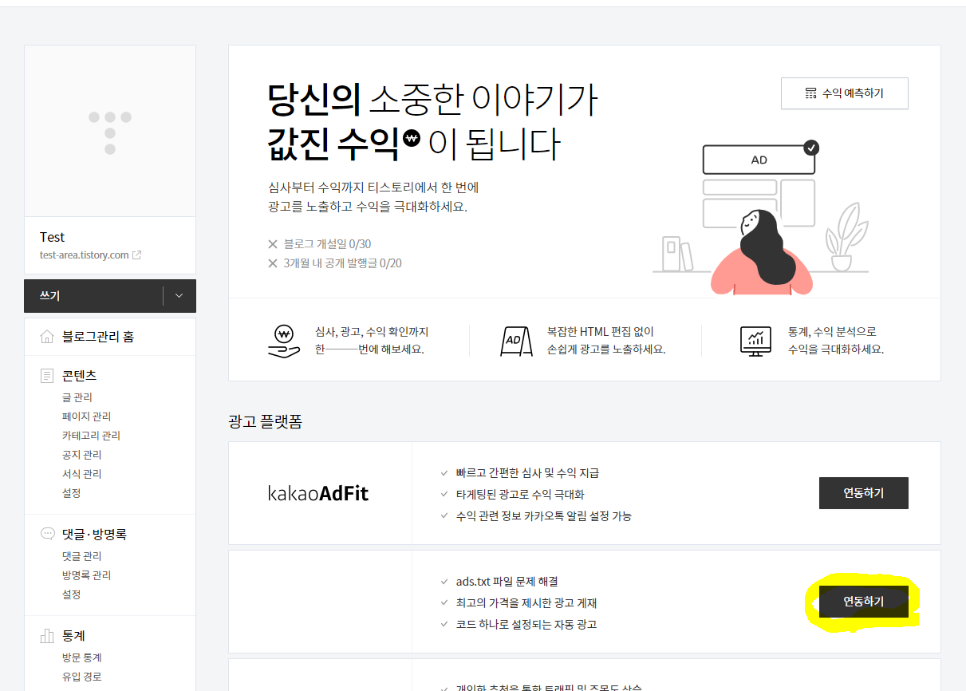The height and width of the screenshot is (691, 966).
Task: Click the text 통계, 수익 분석으로
Action: [832, 332]
